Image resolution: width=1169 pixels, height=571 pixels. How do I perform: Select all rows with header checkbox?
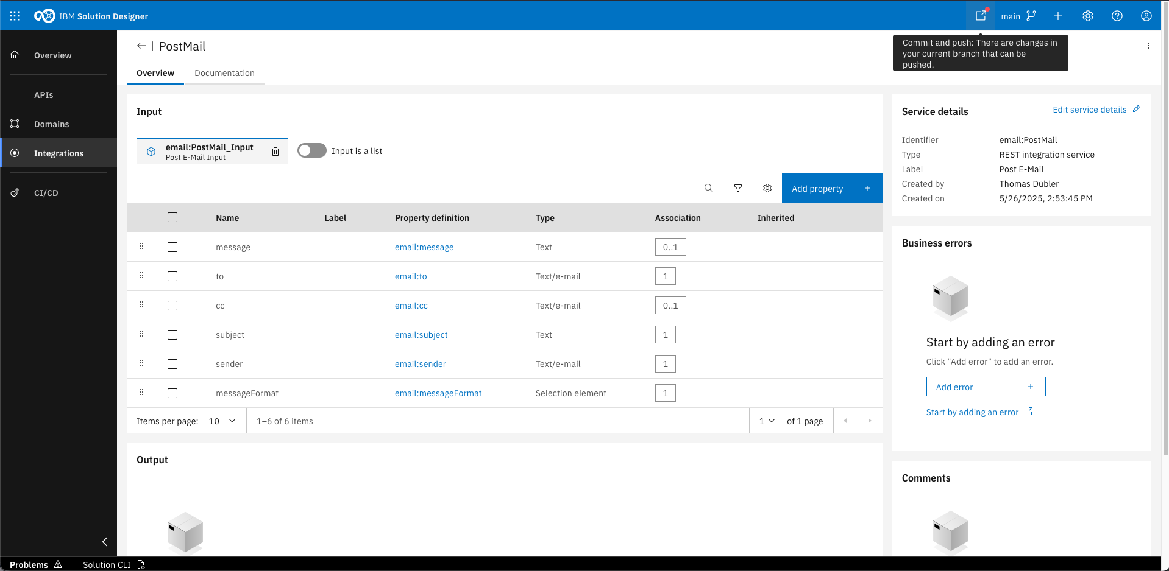tap(172, 217)
